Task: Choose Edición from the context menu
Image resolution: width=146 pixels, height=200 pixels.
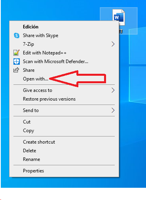Action: pyautogui.click(x=64, y=27)
